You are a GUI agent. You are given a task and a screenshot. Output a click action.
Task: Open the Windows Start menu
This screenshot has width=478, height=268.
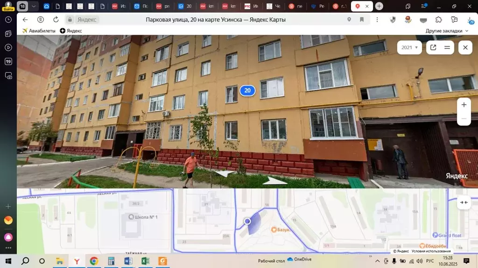(x=8, y=261)
